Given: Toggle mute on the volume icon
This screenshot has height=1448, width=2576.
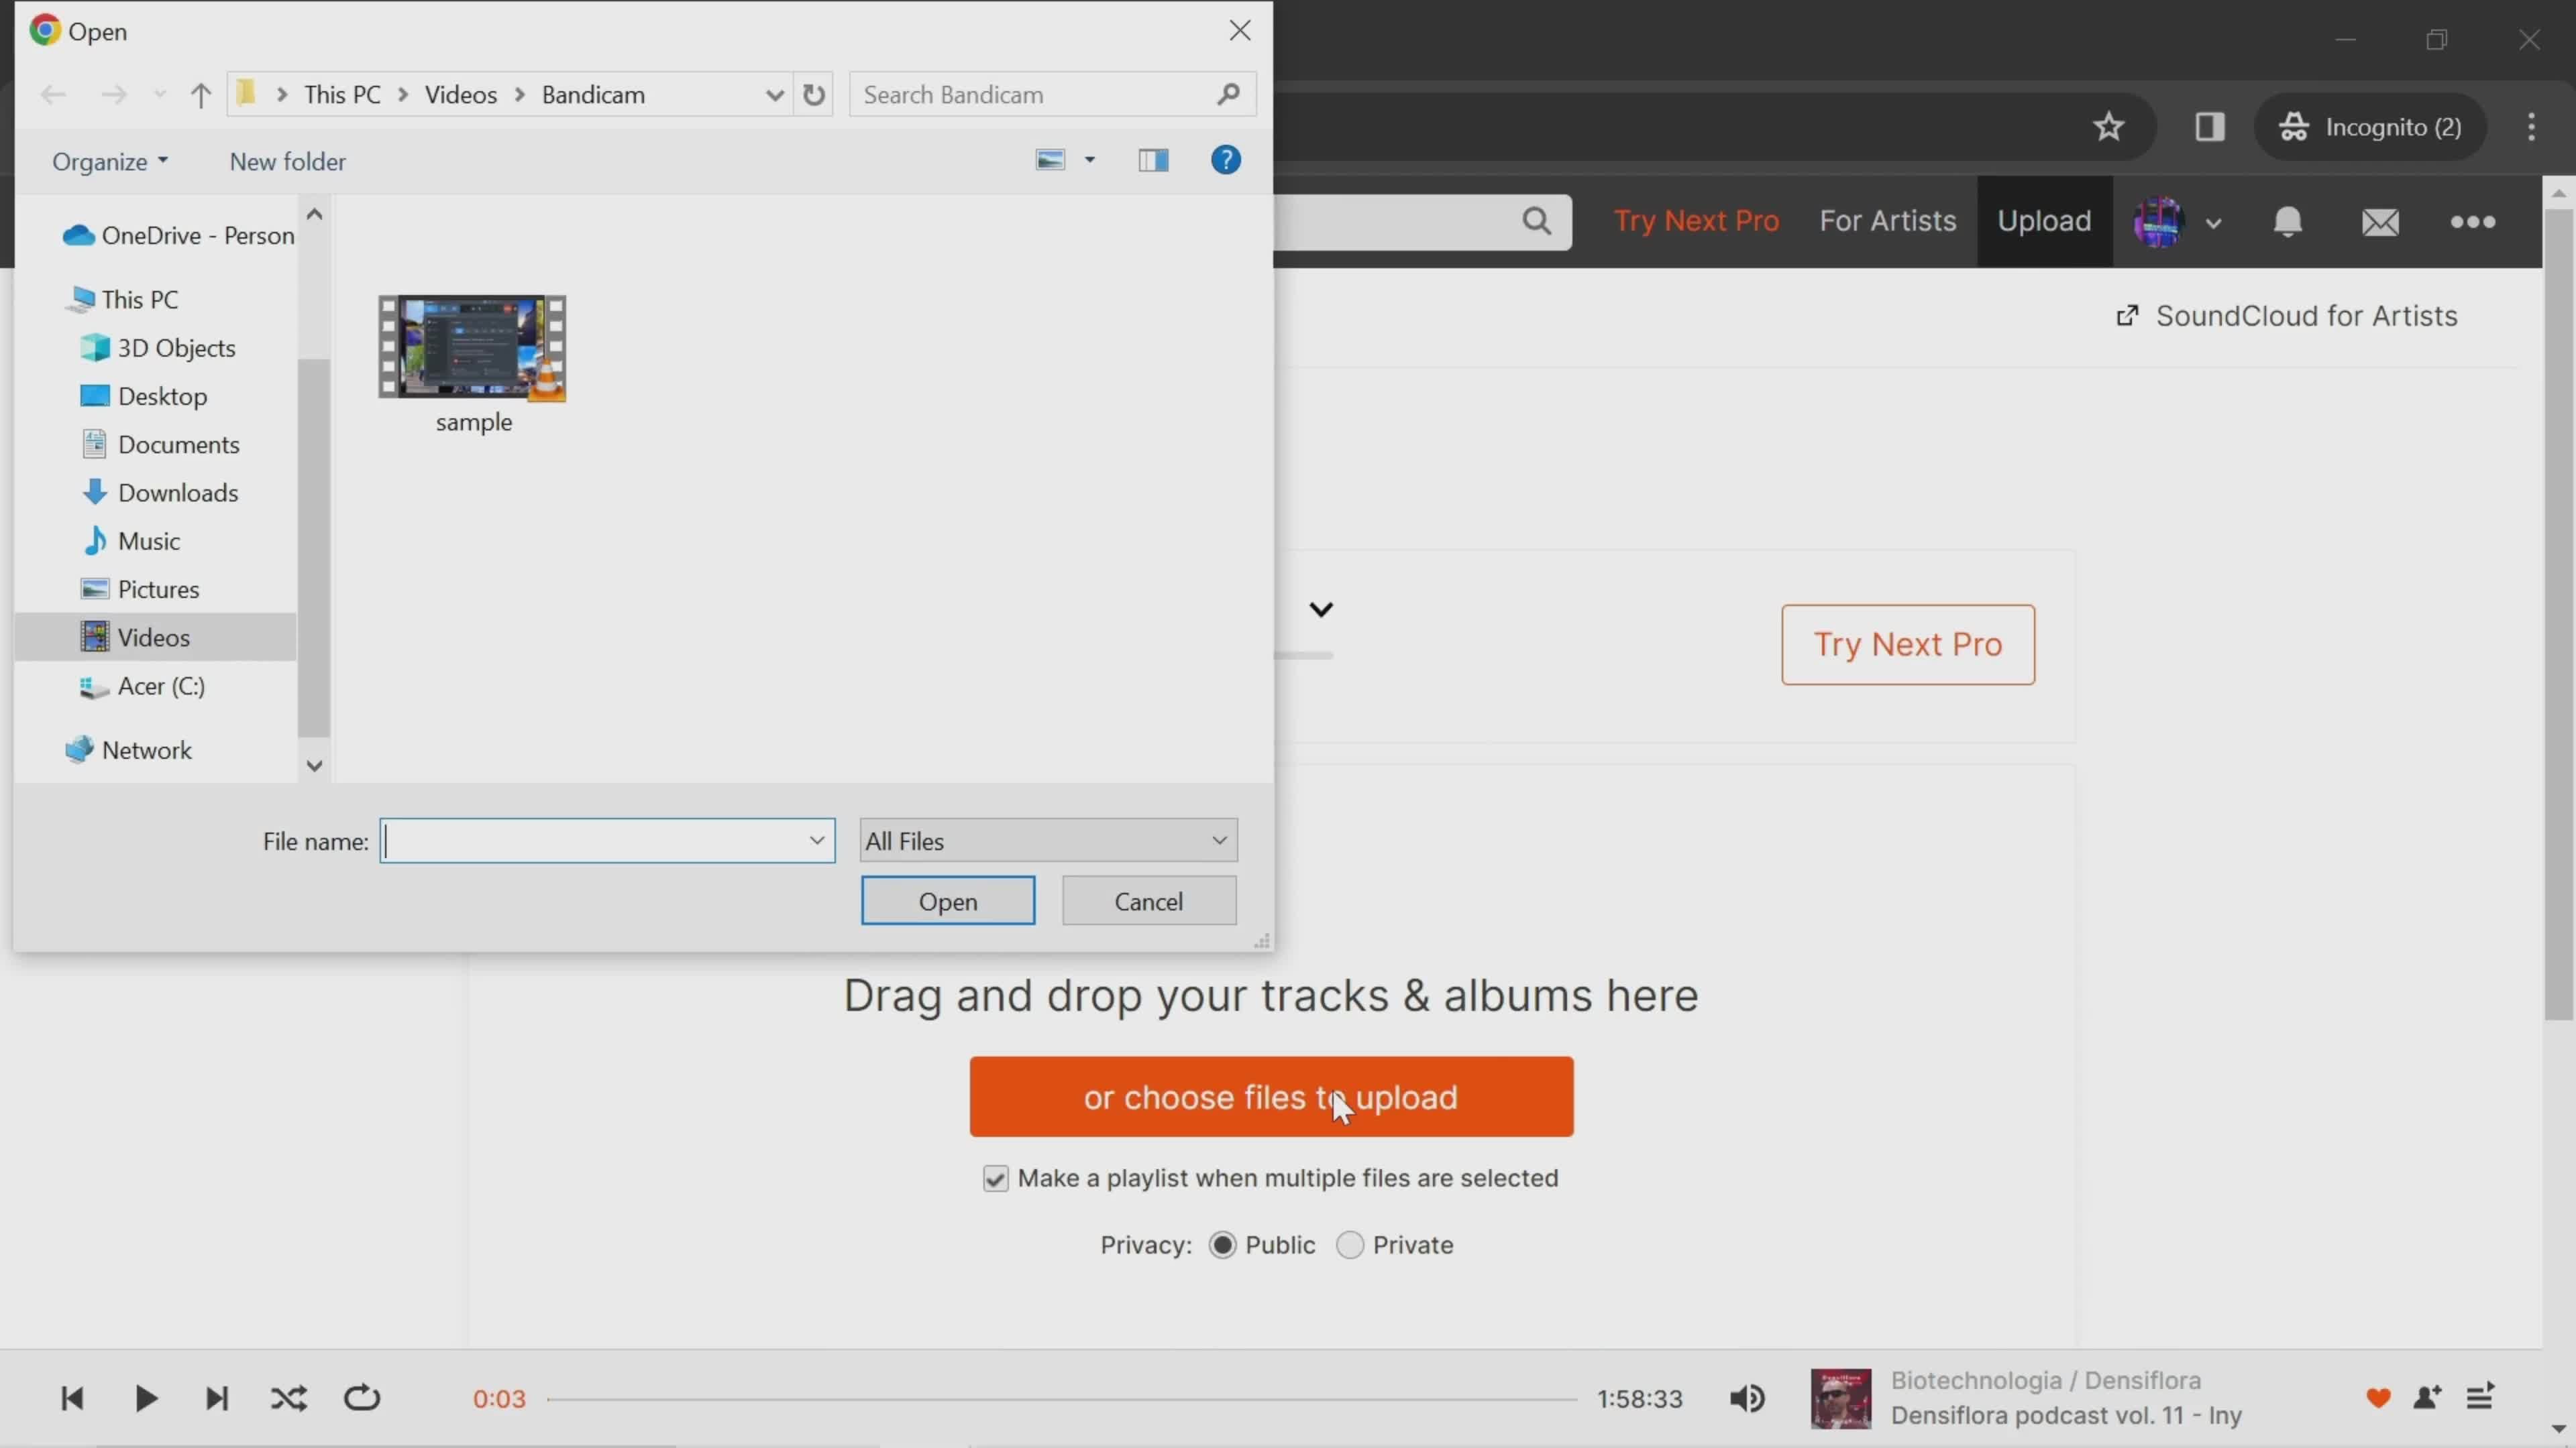Looking at the screenshot, I should (1748, 1398).
